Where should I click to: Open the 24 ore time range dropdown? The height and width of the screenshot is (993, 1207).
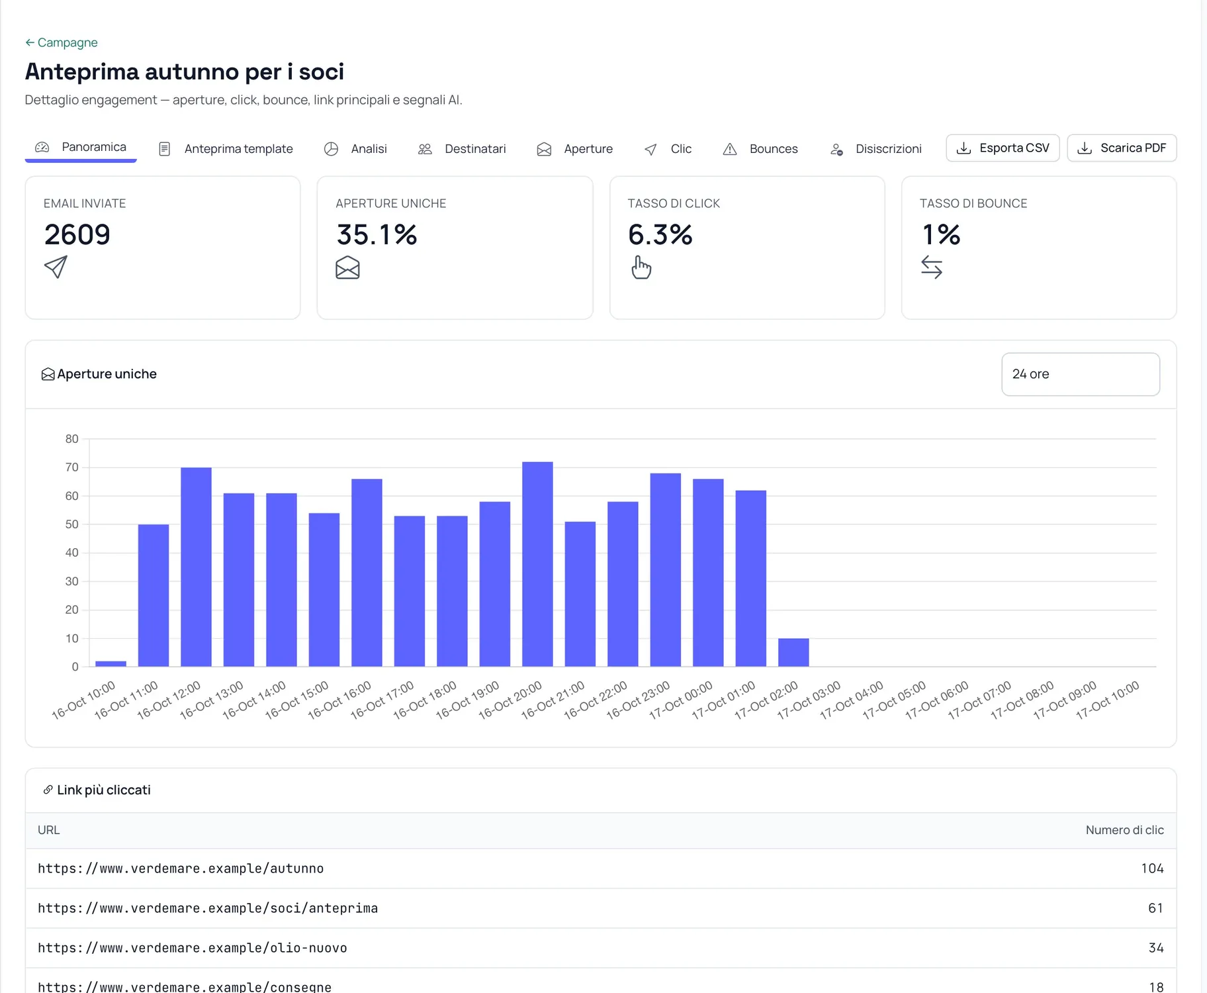click(1080, 374)
